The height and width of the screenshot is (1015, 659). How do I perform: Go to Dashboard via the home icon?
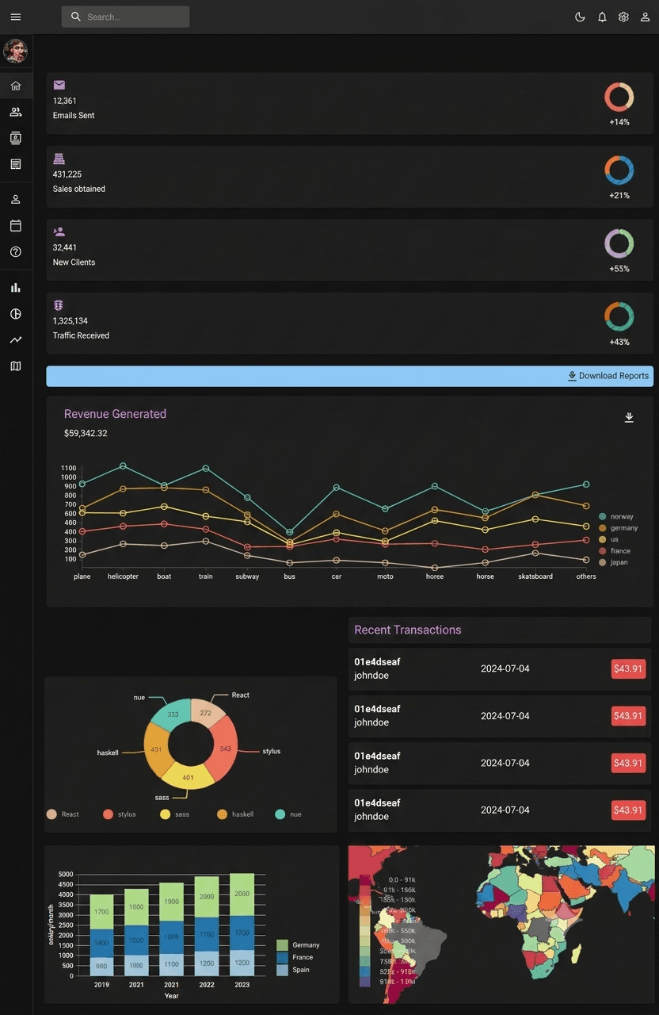click(16, 86)
